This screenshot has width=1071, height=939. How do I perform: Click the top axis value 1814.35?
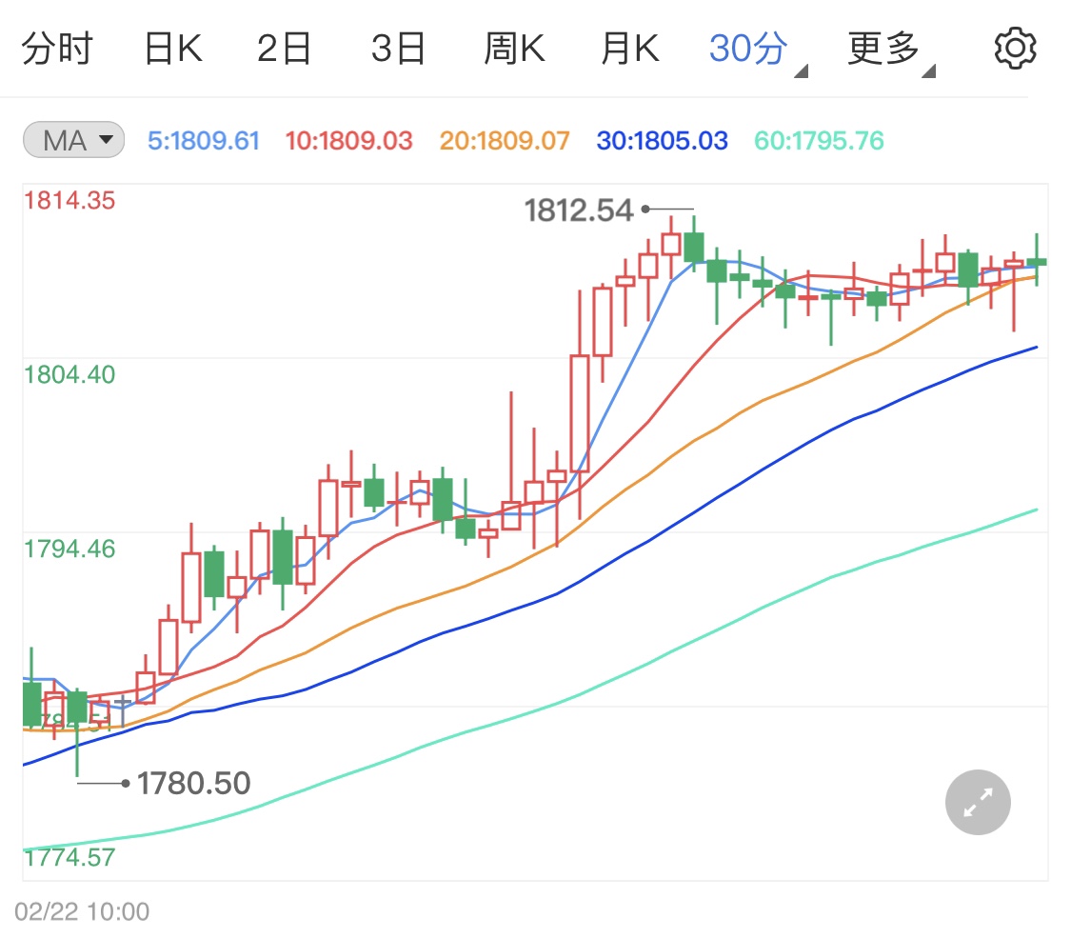click(x=69, y=201)
